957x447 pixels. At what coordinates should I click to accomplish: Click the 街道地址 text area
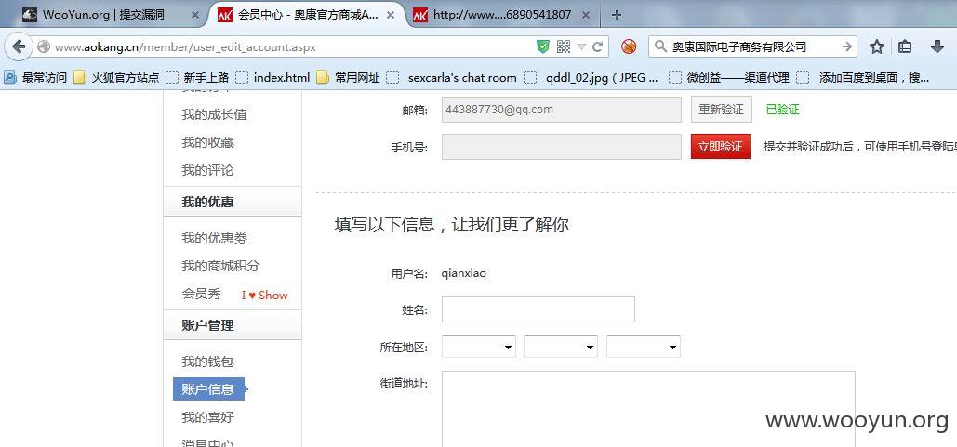click(648, 409)
